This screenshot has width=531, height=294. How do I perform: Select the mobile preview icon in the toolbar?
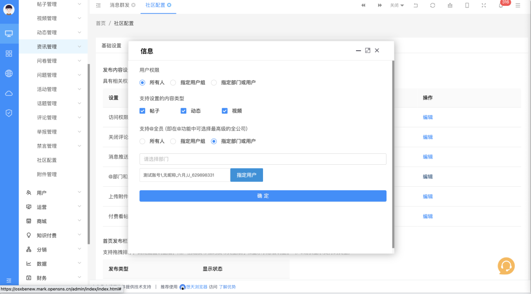[x=467, y=5]
